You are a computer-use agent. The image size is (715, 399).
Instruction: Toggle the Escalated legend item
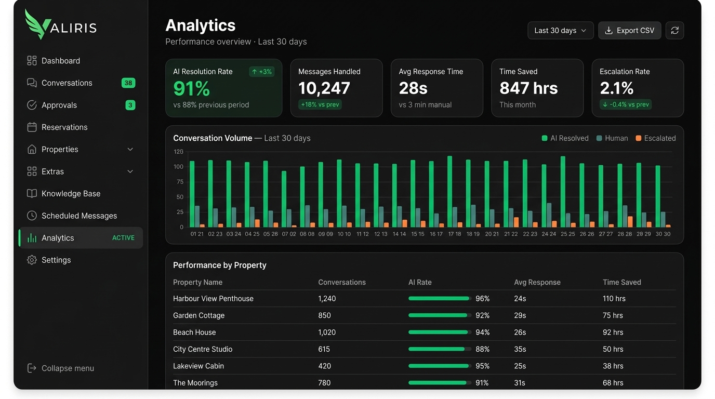click(656, 138)
